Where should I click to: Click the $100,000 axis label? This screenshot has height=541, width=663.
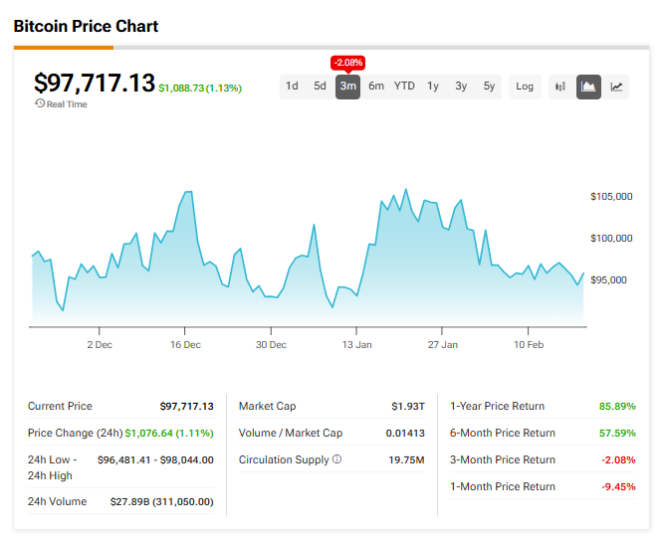point(611,239)
